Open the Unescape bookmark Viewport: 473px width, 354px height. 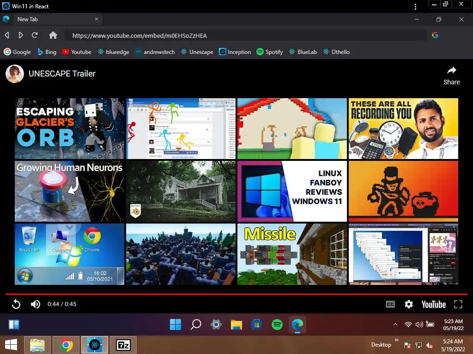197,52
